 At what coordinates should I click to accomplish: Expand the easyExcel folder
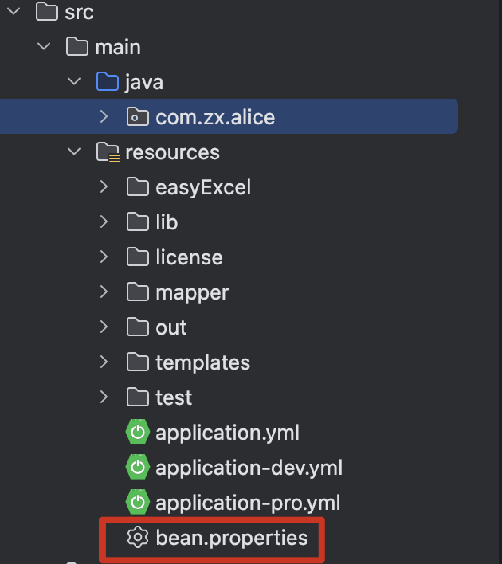[x=104, y=187]
